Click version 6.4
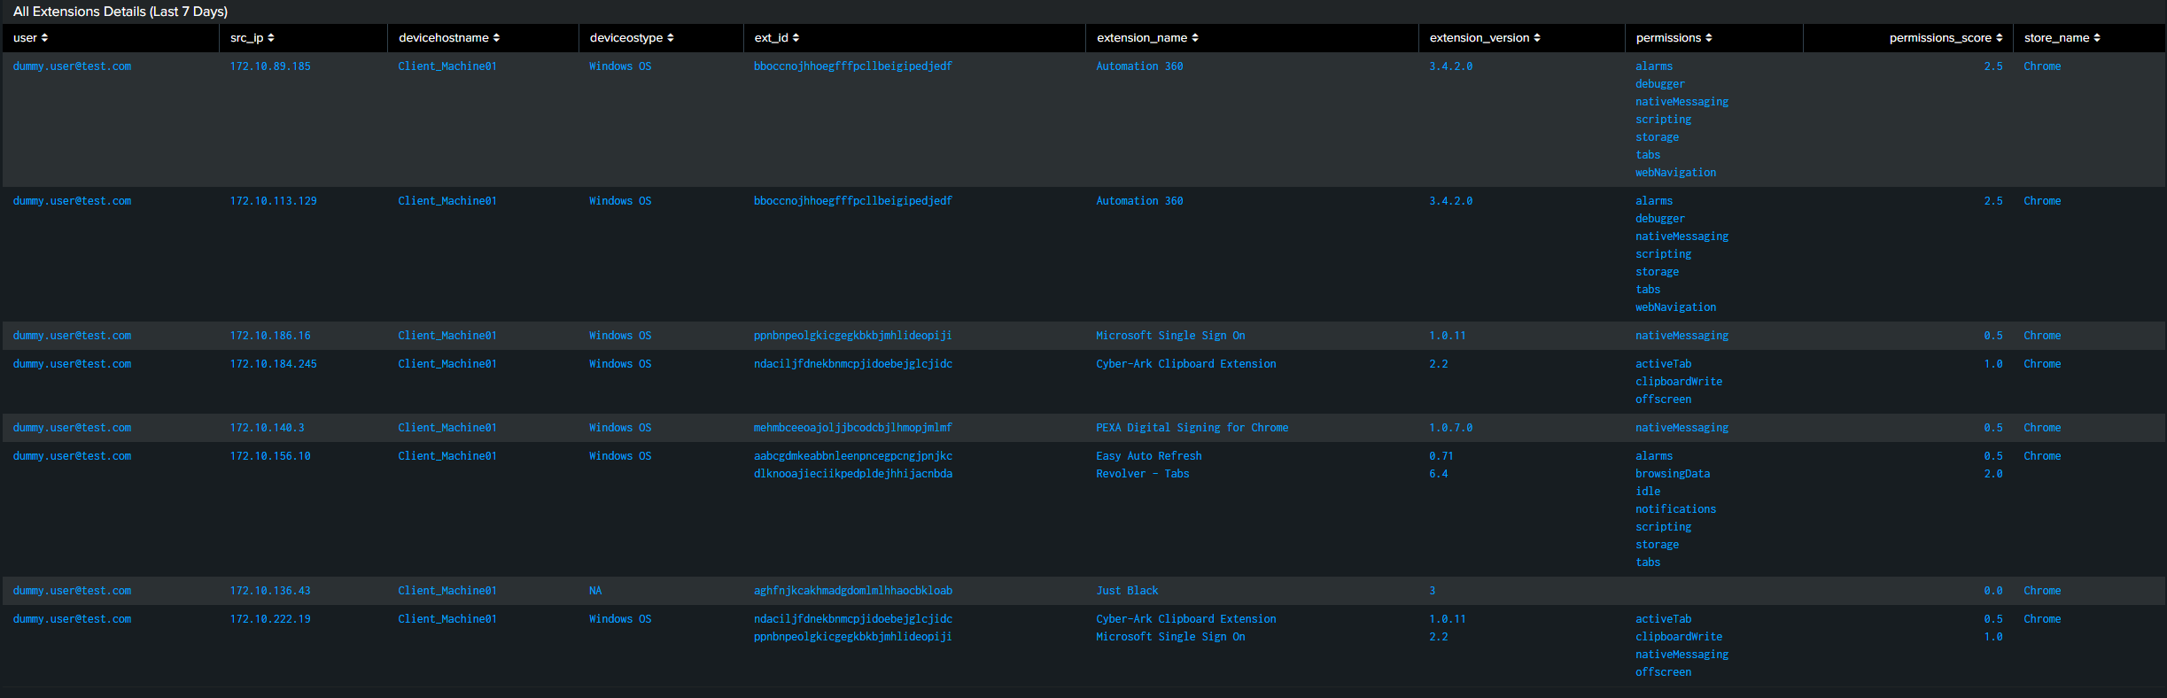Screen dimensions: 2167x698 tap(1439, 474)
